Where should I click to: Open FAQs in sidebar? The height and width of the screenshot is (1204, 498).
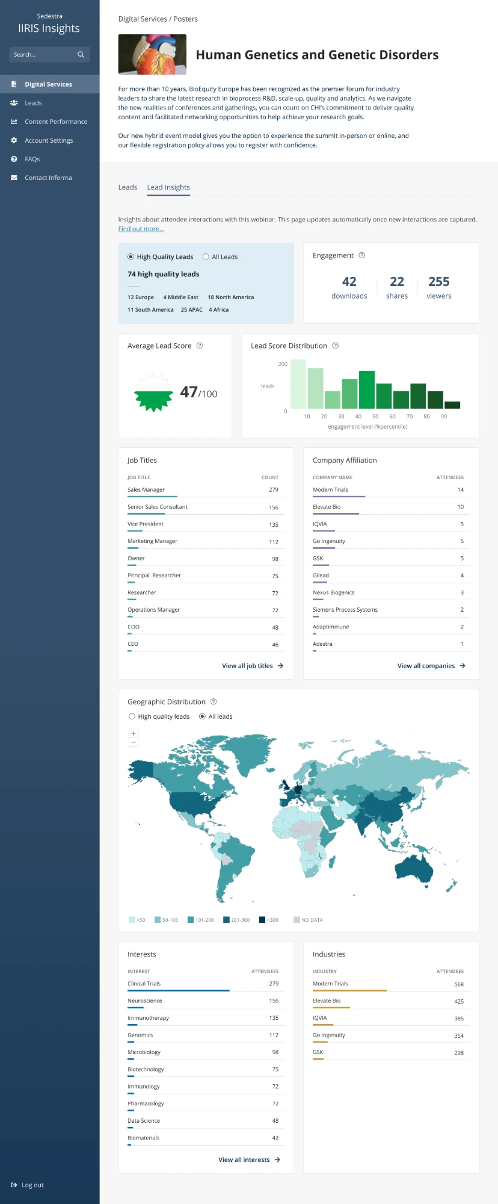pos(49,159)
